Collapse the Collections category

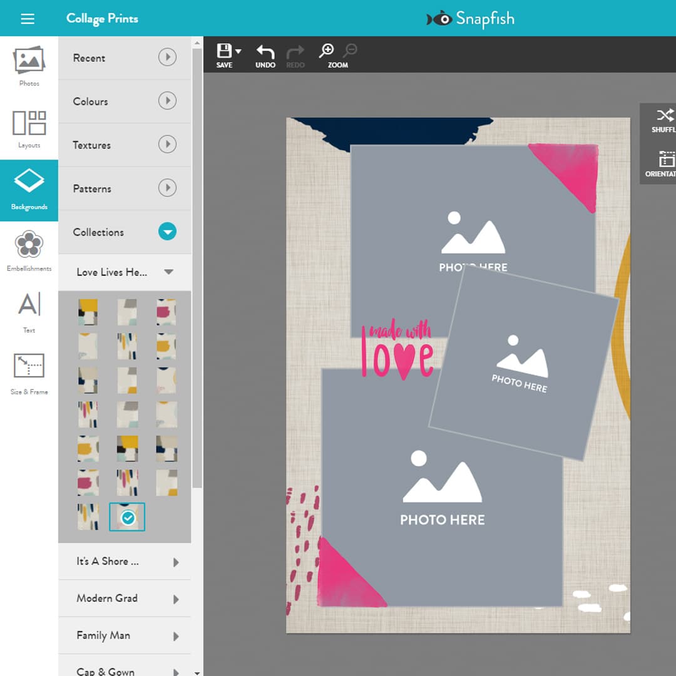tap(167, 232)
